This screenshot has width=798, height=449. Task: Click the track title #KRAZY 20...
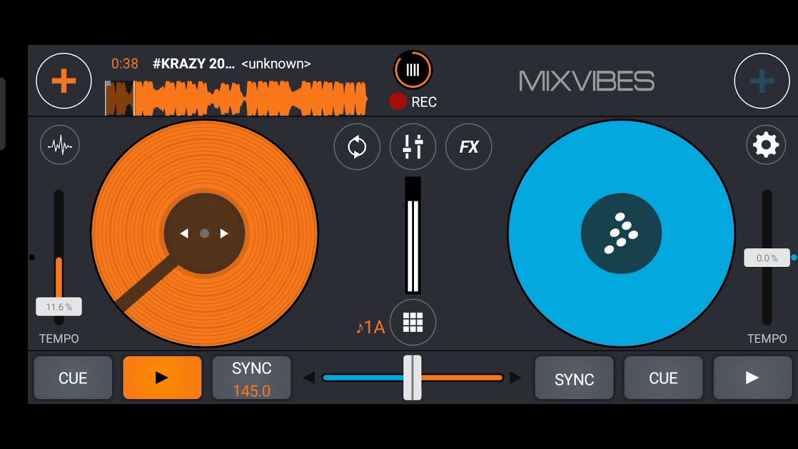194,64
